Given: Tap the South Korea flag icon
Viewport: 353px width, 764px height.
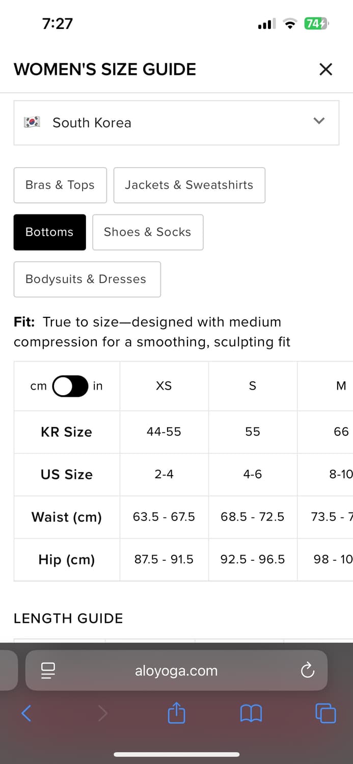Looking at the screenshot, I should 32,122.
